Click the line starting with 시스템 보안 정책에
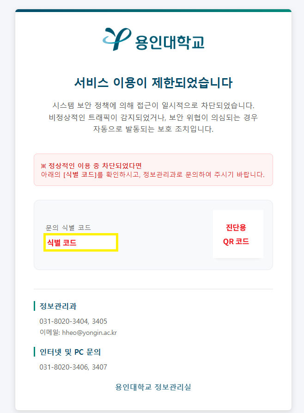Screen dimensions: 304x413 (x=153, y=105)
